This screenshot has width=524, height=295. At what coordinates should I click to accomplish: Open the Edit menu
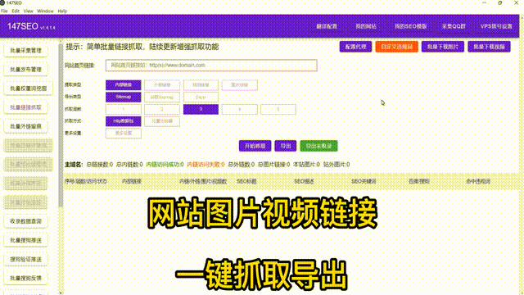(16, 11)
